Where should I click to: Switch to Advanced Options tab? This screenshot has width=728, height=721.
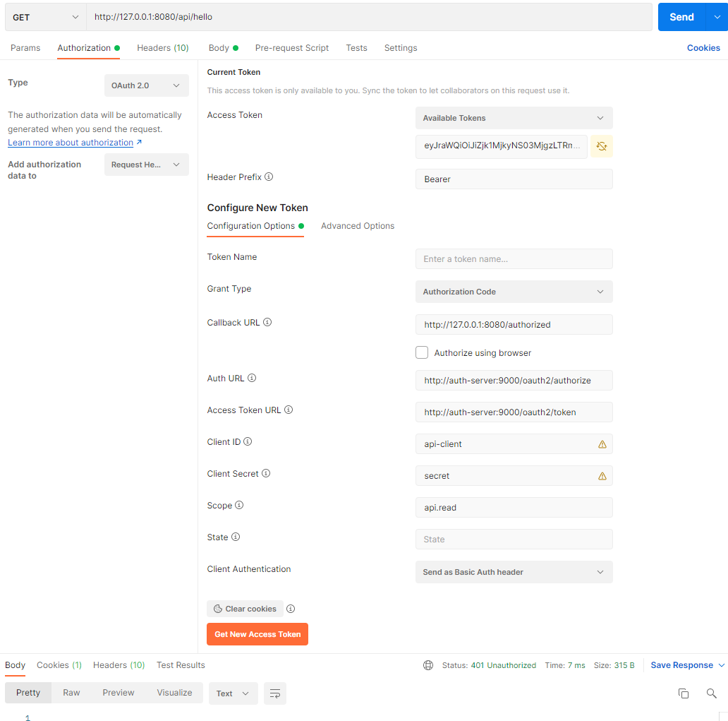(x=358, y=226)
